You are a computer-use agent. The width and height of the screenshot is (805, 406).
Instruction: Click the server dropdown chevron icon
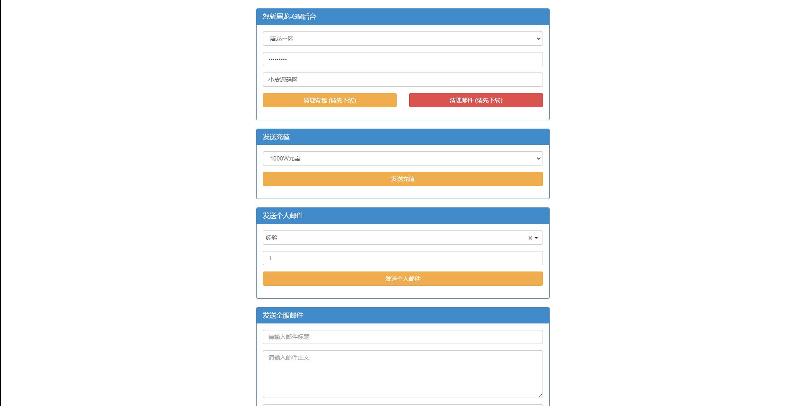click(x=538, y=38)
